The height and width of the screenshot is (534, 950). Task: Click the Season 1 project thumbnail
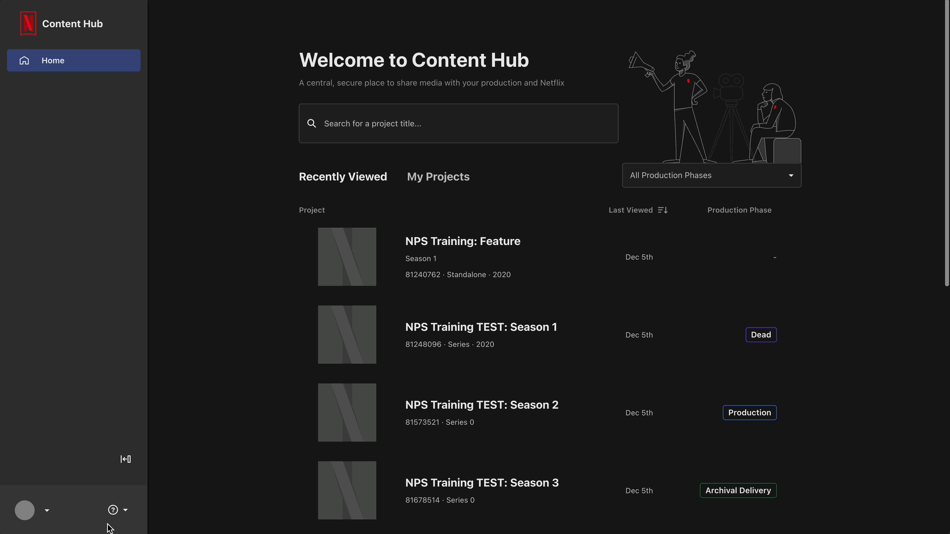click(347, 335)
